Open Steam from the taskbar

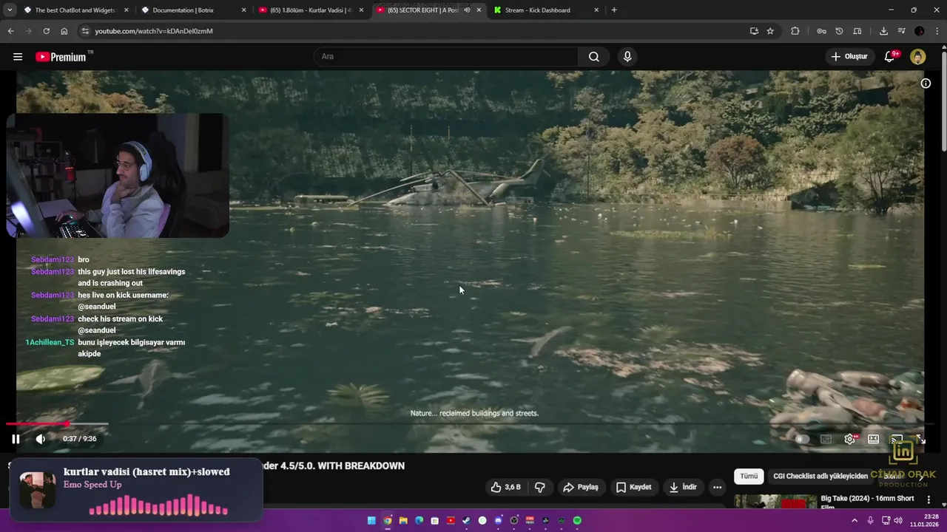tap(466, 520)
